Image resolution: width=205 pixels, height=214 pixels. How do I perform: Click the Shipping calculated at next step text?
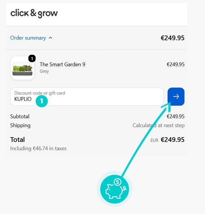coord(158,125)
